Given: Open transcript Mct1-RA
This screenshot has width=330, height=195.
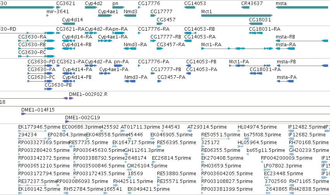Looking at the screenshot, I should tap(211, 45).
